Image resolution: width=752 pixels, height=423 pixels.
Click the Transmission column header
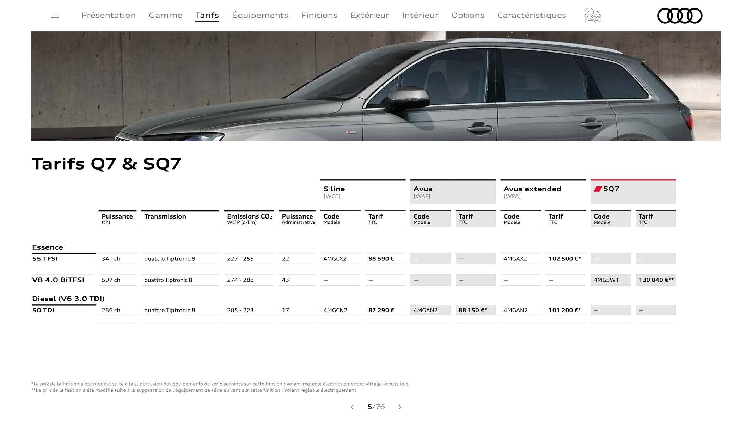[x=180, y=219]
